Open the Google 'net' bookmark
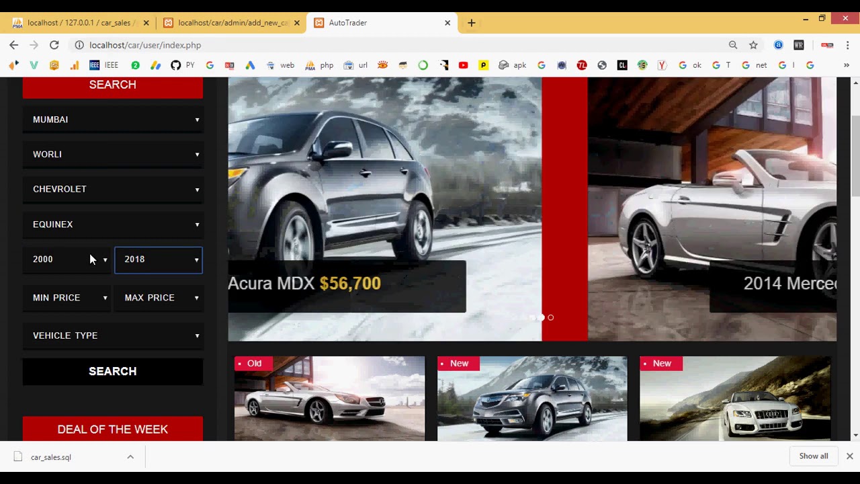The image size is (860, 484). (x=755, y=65)
